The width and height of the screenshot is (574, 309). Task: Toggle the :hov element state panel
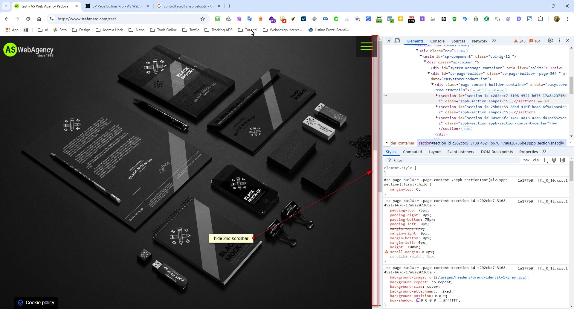point(526,160)
